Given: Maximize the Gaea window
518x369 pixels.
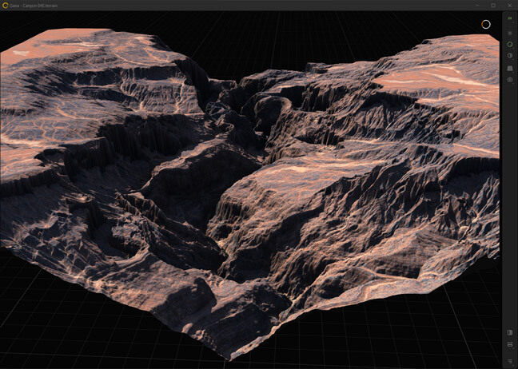Looking at the screenshot, I should point(492,5).
